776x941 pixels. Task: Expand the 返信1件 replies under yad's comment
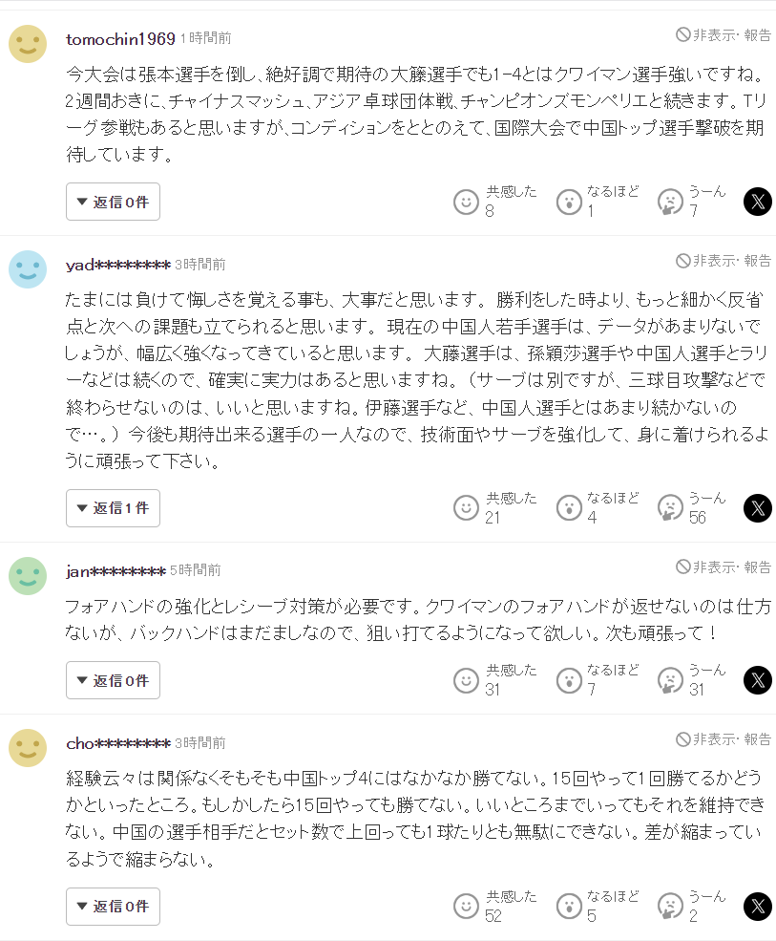coord(113,508)
